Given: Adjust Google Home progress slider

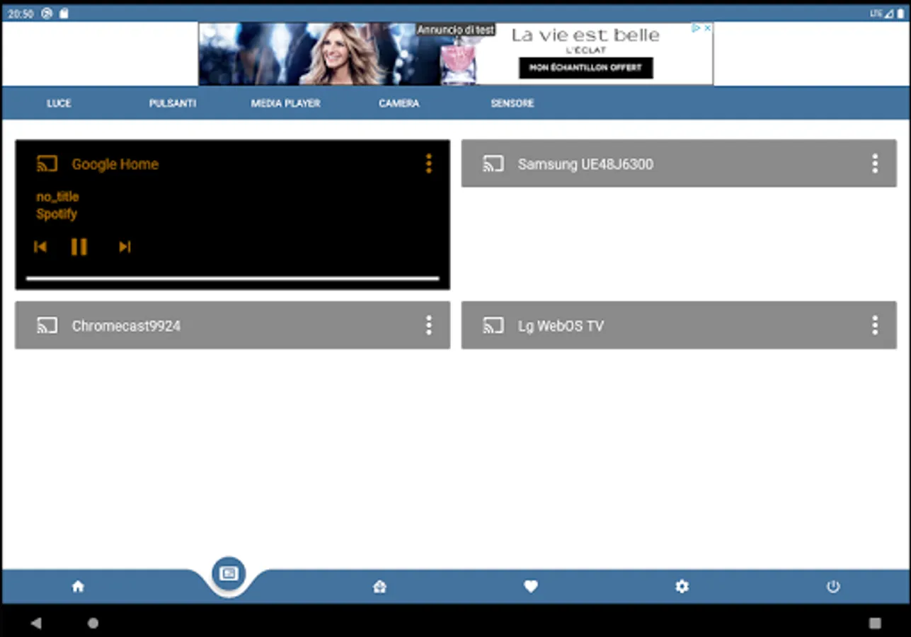Looking at the screenshot, I should [x=232, y=278].
